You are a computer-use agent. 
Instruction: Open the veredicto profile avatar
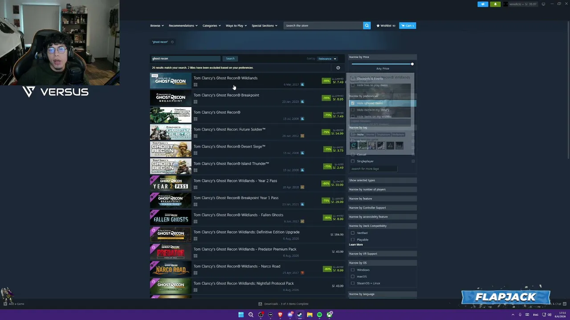click(505, 4)
